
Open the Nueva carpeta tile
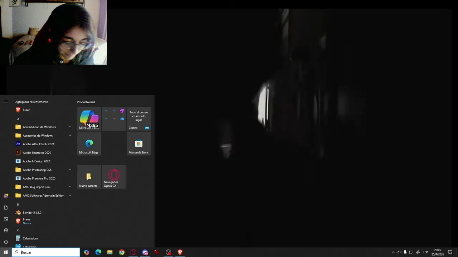(x=89, y=177)
